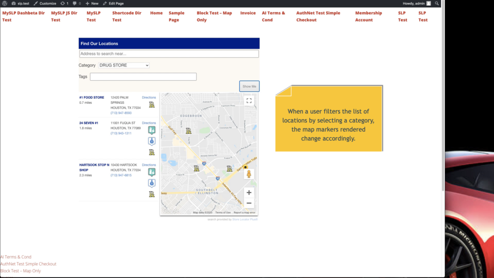Screen dimensions: 494x278
Task: Click green category icon for HARTSOOK STOP N SHOP
Action: pos(152,172)
